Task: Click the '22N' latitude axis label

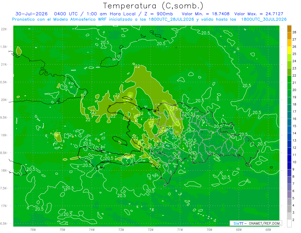Action: [x=4, y=29]
